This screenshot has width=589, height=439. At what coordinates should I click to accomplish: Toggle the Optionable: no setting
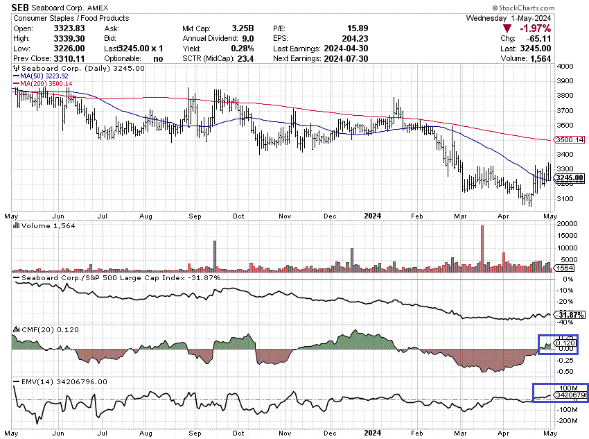tap(157, 58)
